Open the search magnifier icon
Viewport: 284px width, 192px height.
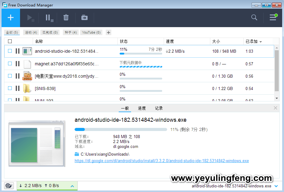[254, 17]
